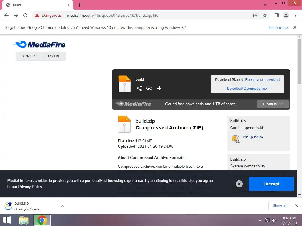This screenshot has width=302, height=226.
Task: Click the MediaFire logo
Action: [40, 45]
